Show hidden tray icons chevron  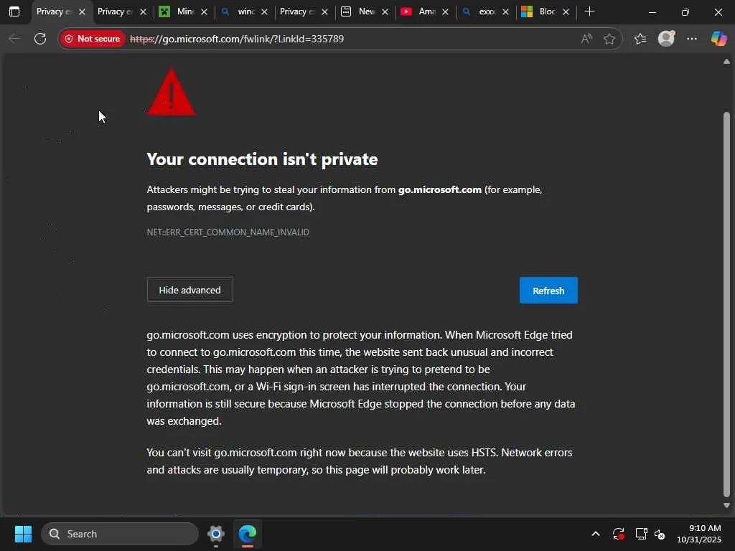596,534
